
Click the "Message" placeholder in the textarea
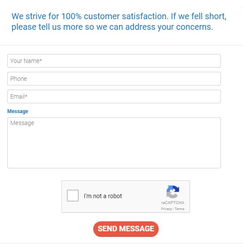22,123
